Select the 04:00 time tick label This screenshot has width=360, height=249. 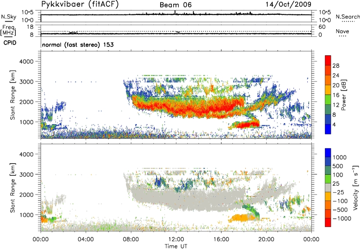pyautogui.click(x=85, y=240)
